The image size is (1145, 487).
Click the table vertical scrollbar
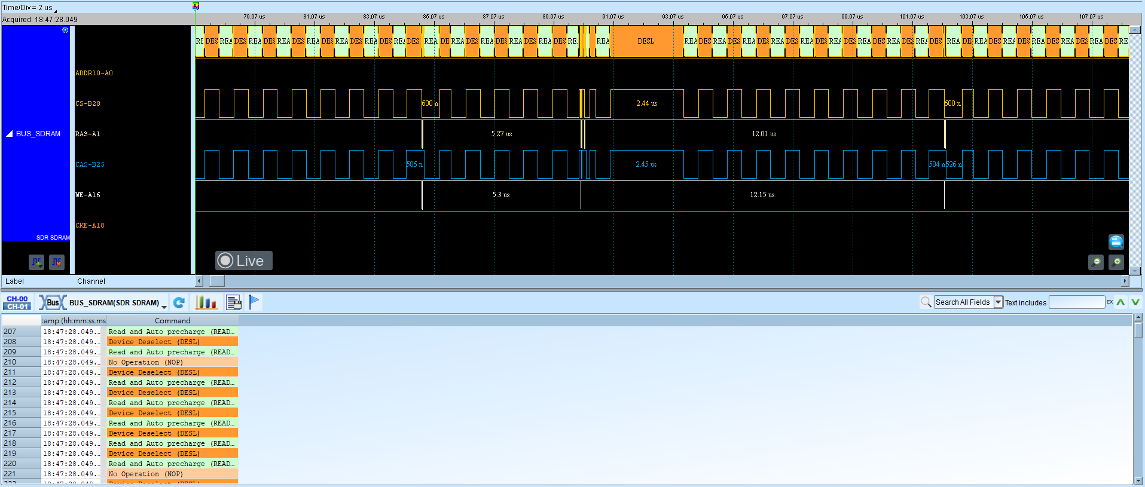click(1138, 399)
